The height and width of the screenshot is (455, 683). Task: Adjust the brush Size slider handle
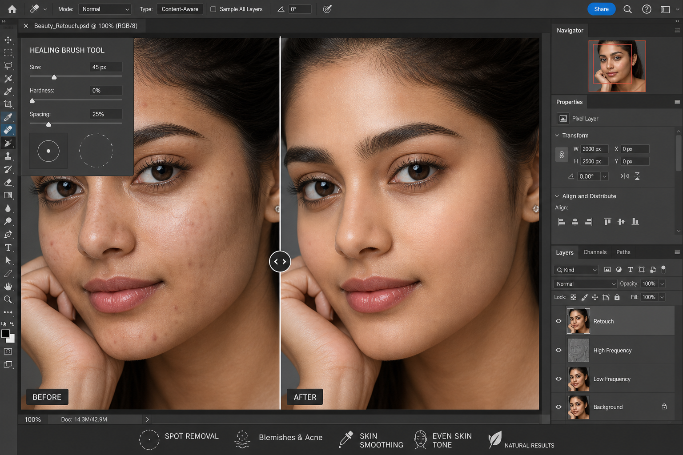coord(54,77)
